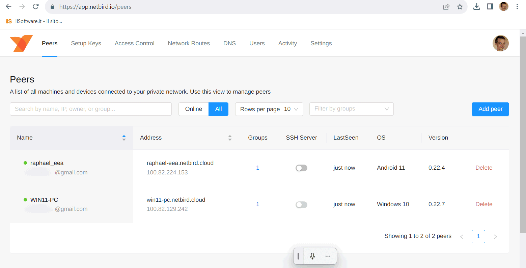This screenshot has width=526, height=268.
Task: Switch to the Peers tab
Action: (x=50, y=43)
